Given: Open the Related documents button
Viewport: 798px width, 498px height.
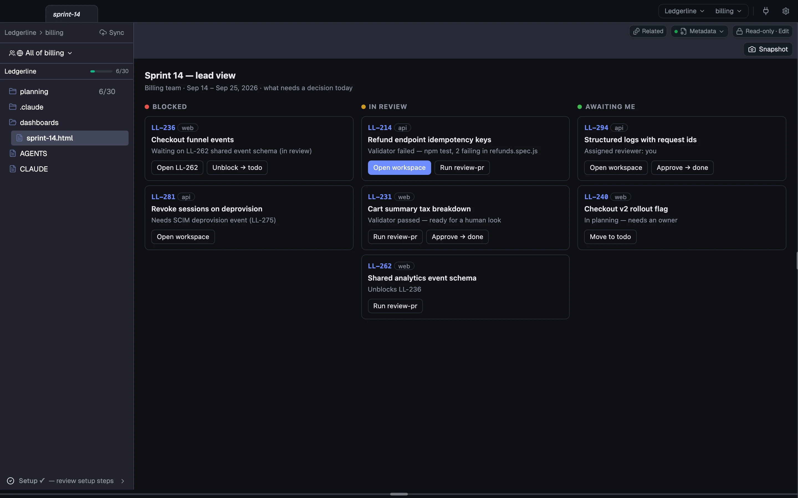Looking at the screenshot, I should 648,31.
